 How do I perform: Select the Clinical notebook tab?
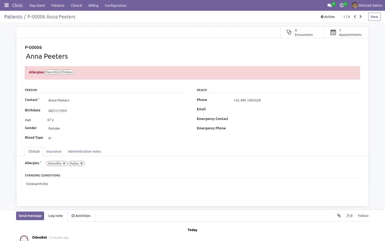coord(34,151)
